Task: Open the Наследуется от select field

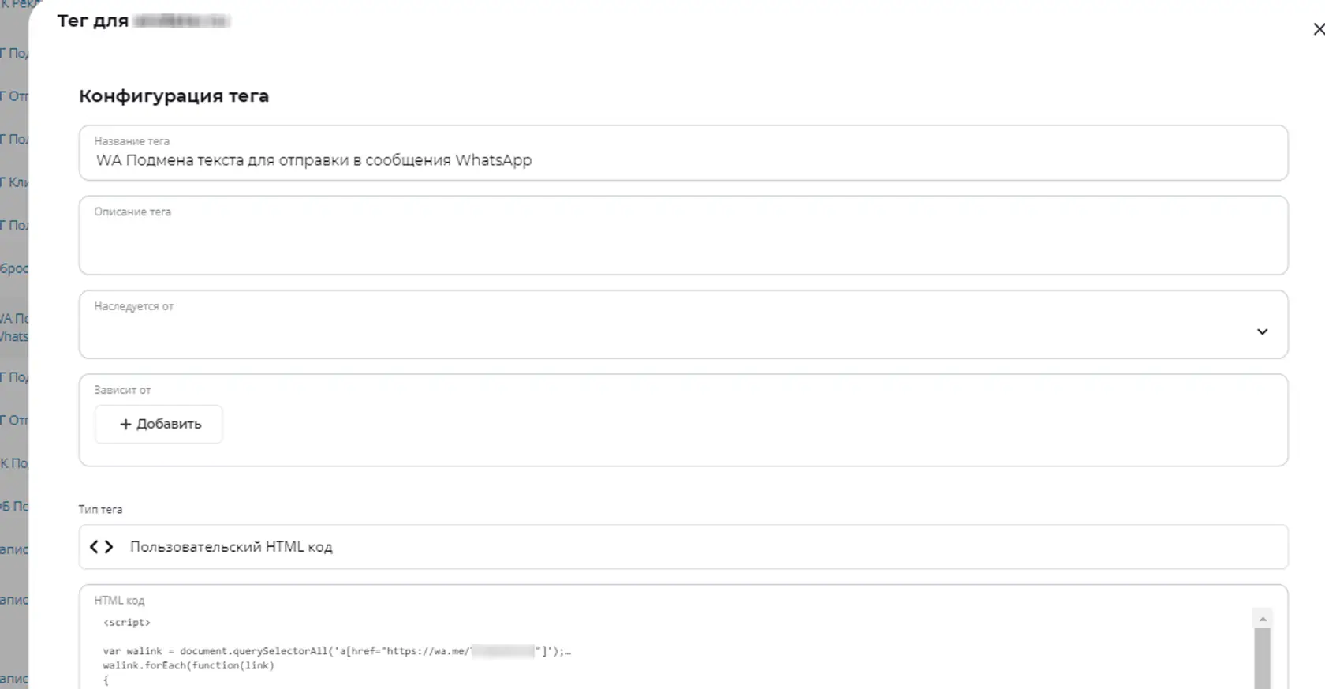Action: click(x=683, y=324)
